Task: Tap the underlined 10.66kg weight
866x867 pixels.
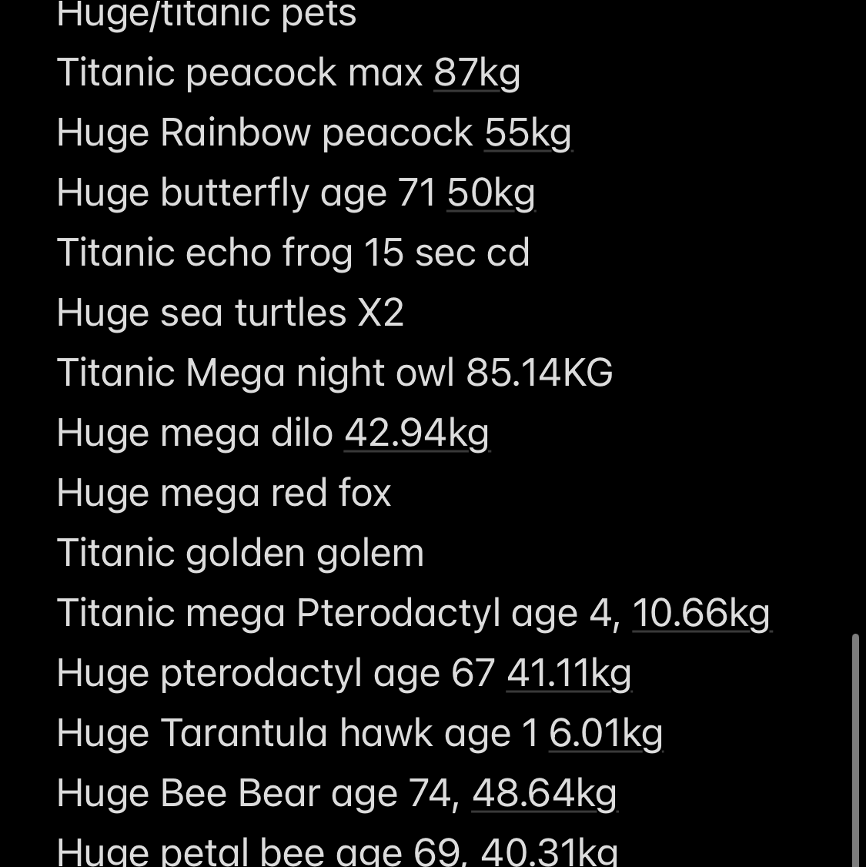Action: click(x=700, y=614)
